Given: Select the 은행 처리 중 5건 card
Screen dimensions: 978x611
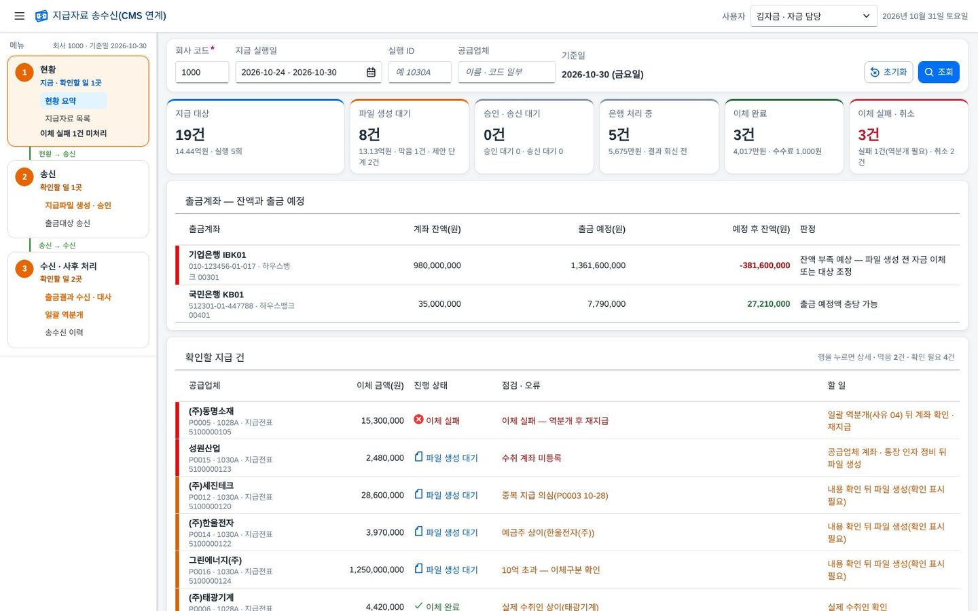Looking at the screenshot, I should pos(659,136).
